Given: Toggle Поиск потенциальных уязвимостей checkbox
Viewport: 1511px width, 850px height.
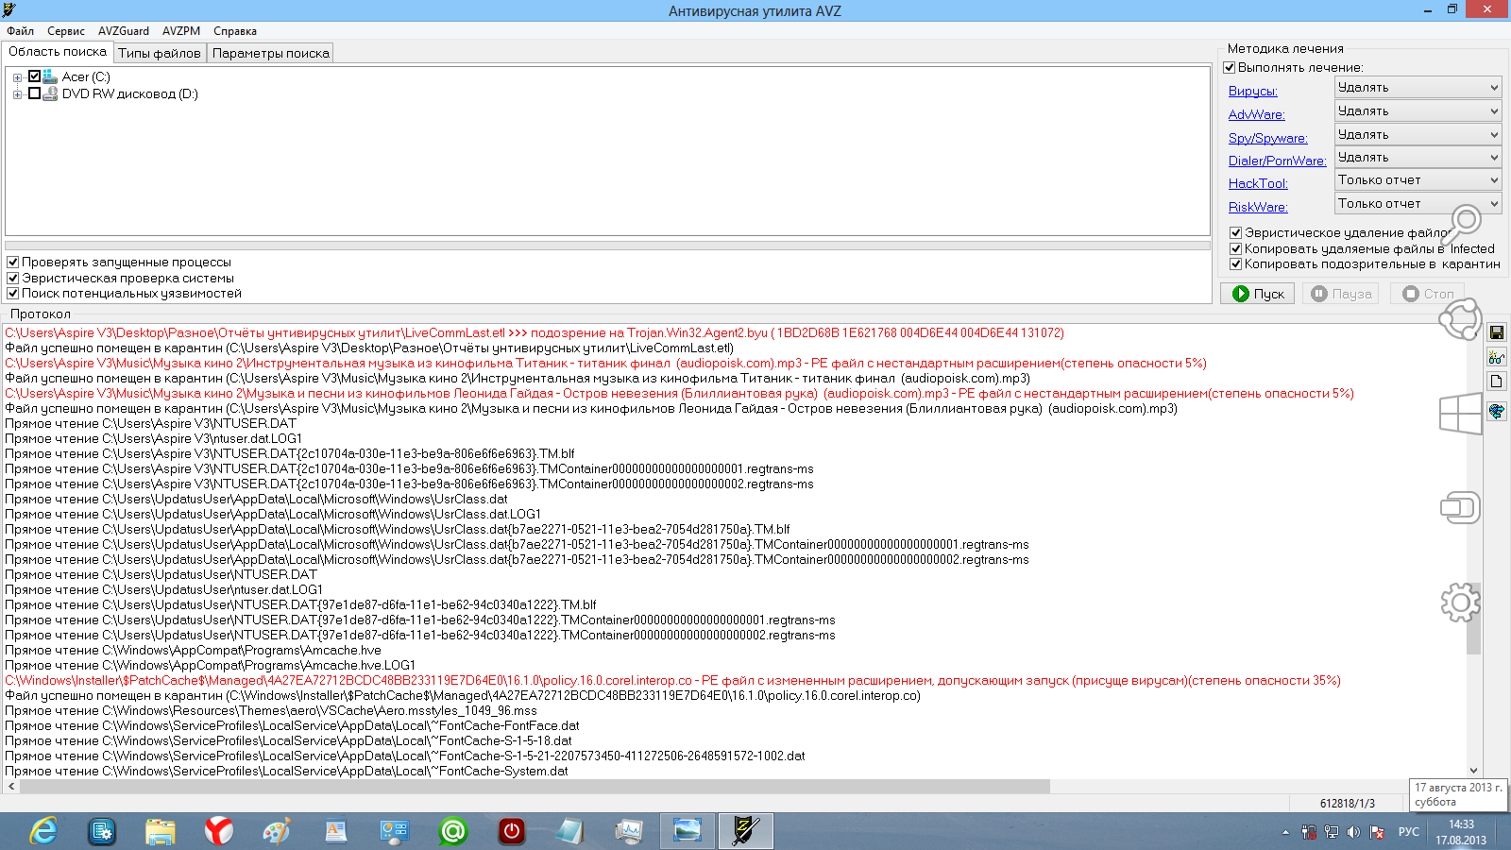Looking at the screenshot, I should (x=13, y=294).
